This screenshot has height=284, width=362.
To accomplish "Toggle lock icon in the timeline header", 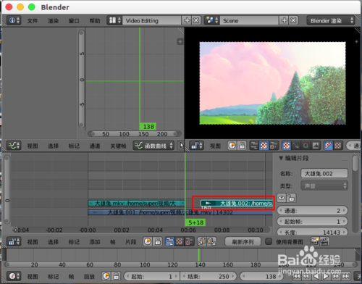I will [116, 276].
